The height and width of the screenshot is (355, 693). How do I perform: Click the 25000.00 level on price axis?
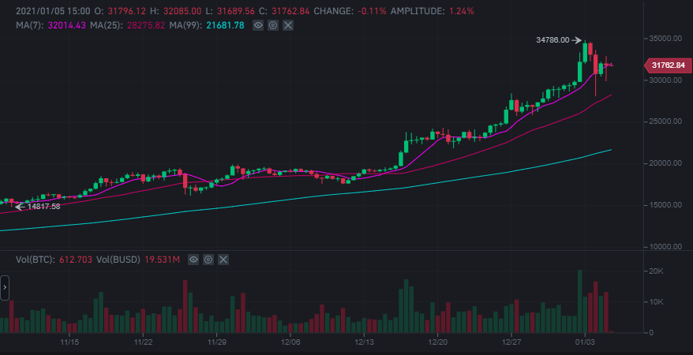point(665,122)
